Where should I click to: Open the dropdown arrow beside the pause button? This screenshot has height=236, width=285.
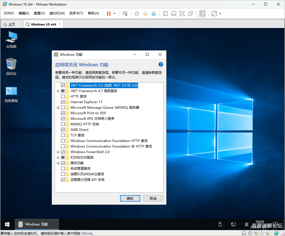(x=114, y=14)
